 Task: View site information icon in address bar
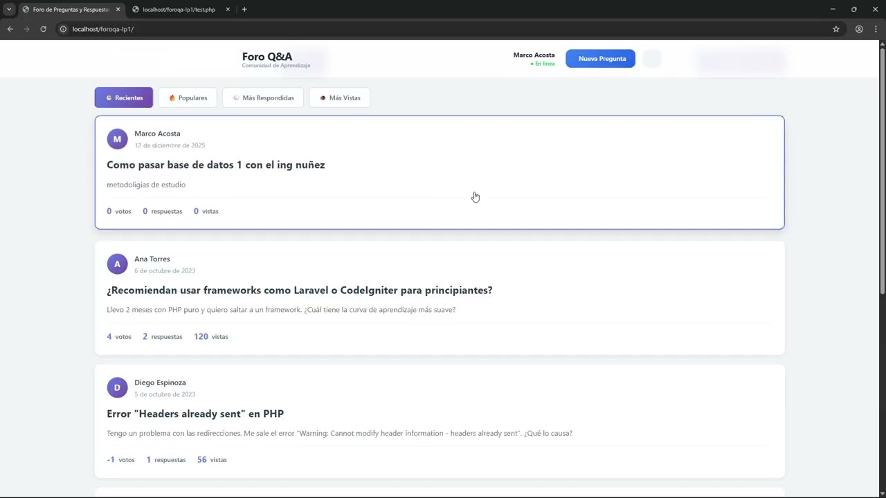(x=63, y=29)
